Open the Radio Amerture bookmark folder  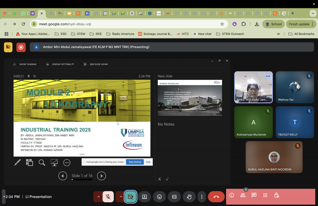pyautogui.click(x=120, y=34)
